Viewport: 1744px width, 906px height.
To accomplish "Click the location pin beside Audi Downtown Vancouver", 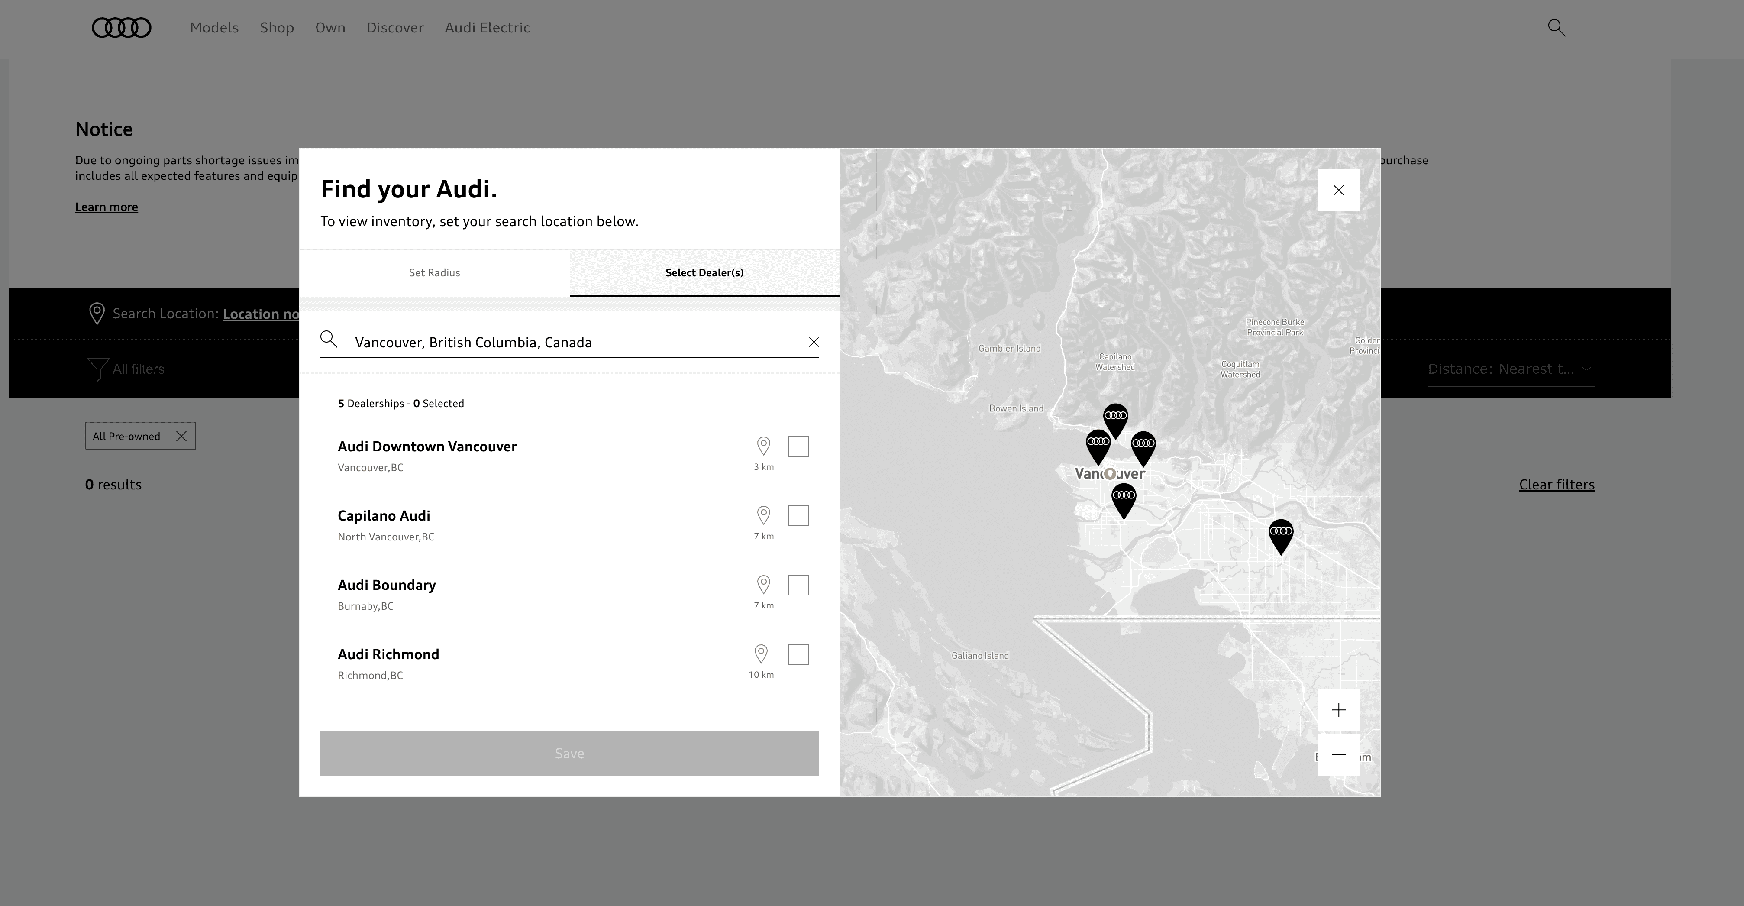I will click(x=764, y=446).
